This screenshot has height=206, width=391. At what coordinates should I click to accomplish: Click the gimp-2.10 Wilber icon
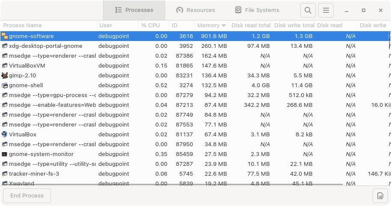click(4, 76)
